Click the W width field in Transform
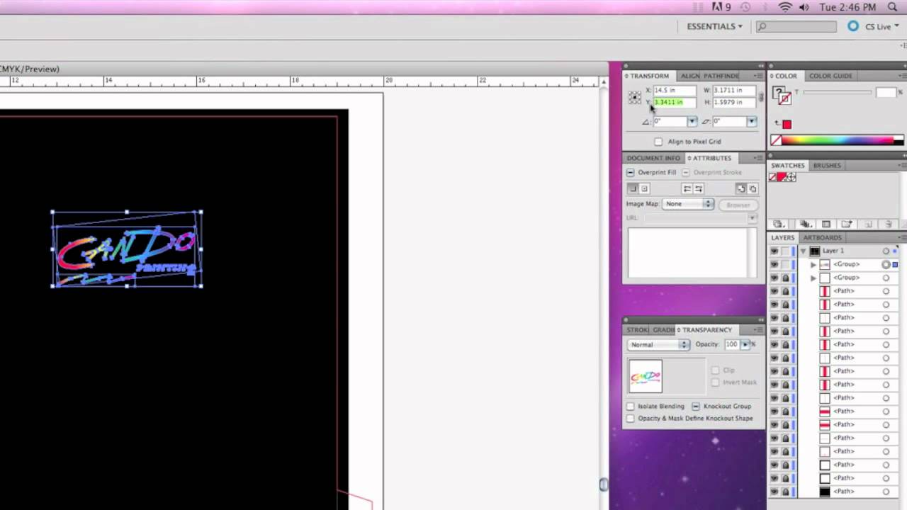Screen dimensions: 907x510 pos(734,91)
